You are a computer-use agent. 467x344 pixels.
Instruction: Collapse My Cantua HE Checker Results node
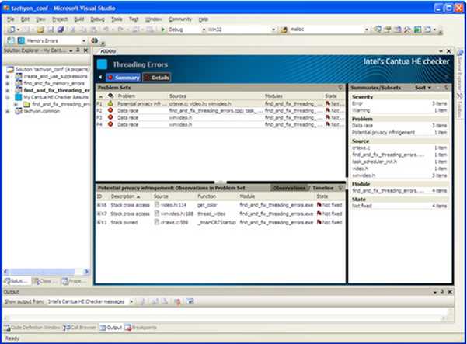(x=8, y=97)
